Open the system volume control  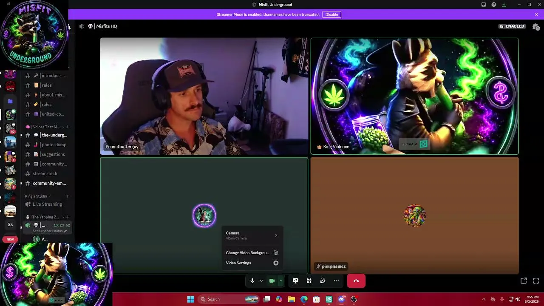coord(518,299)
